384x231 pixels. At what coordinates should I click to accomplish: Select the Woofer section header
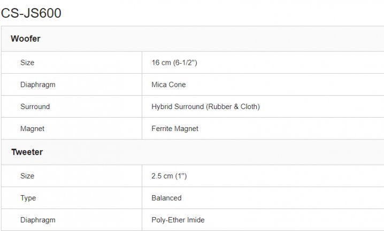point(26,39)
